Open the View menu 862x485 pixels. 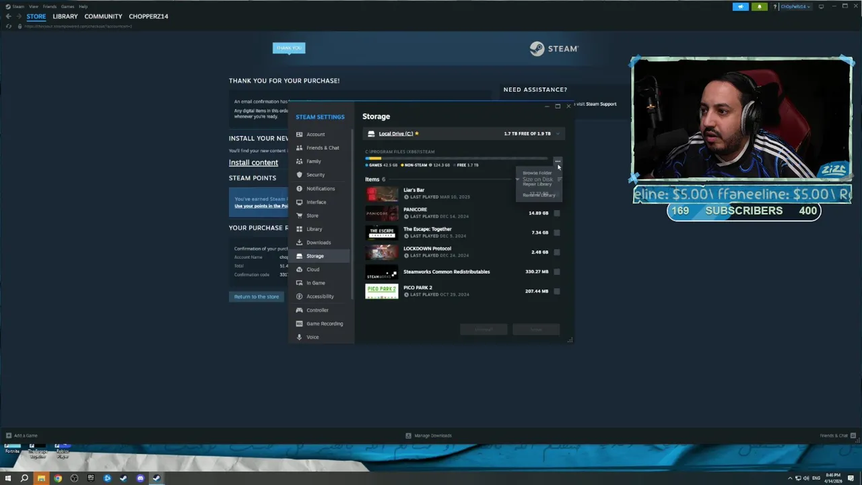tap(33, 7)
